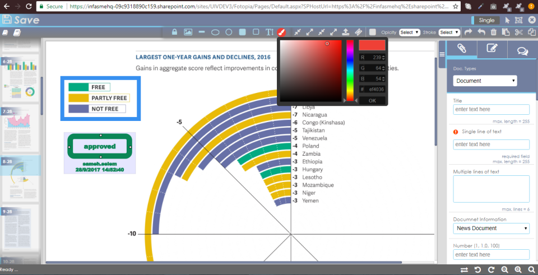Click the rainbow hue slider
Image resolution: width=538 pixels, height=275 pixels.
tap(350, 71)
